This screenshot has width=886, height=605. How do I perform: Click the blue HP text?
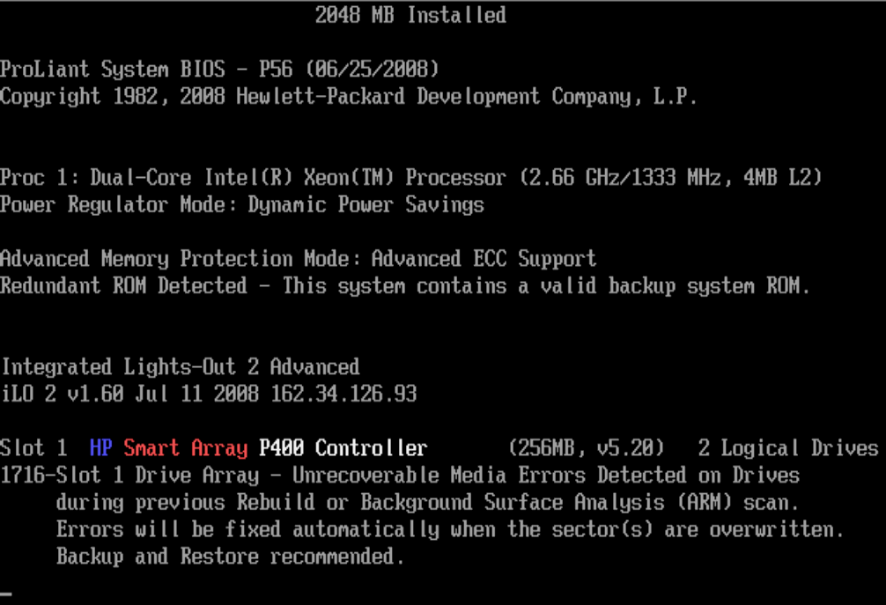tap(101, 448)
